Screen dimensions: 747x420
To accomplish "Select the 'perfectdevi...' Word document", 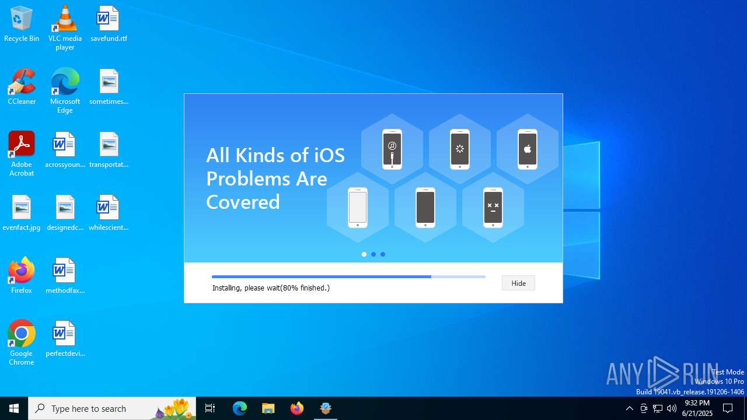I will (65, 339).
